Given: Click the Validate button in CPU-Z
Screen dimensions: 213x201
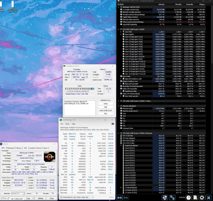Looking at the screenshot, I should (40, 198).
